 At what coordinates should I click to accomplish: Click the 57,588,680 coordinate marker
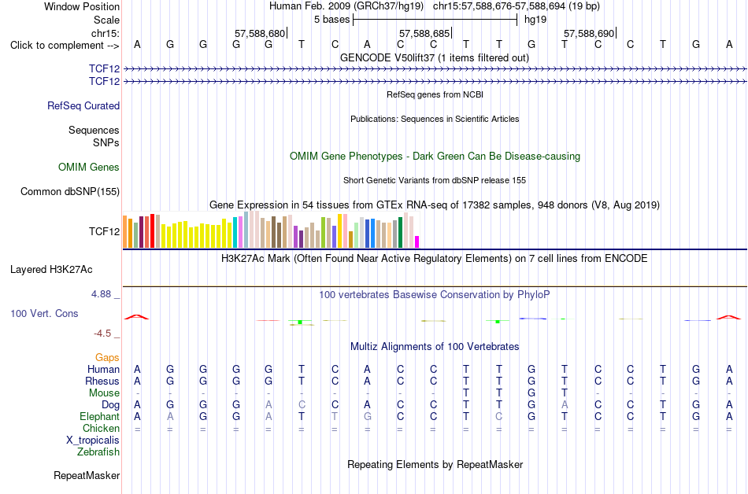[260, 33]
